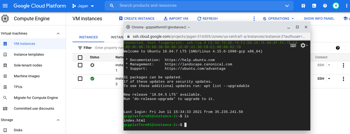The height and width of the screenshot is (134, 350).
Task: Click the lock icon in SSH address bar
Action: (128, 36)
